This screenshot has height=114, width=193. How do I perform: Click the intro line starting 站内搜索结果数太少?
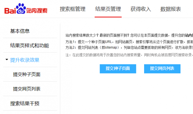coord(129,36)
